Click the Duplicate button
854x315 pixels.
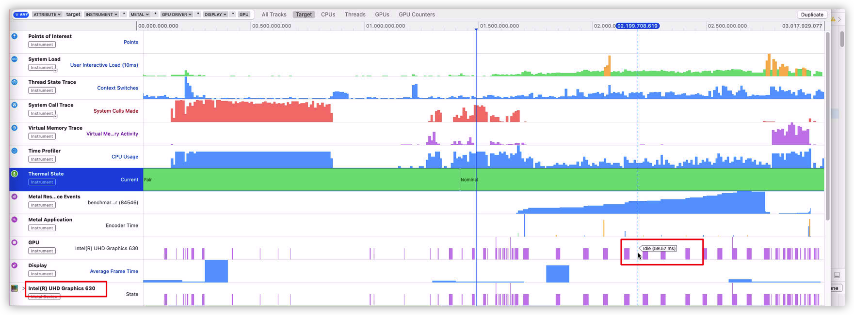pyautogui.click(x=812, y=15)
